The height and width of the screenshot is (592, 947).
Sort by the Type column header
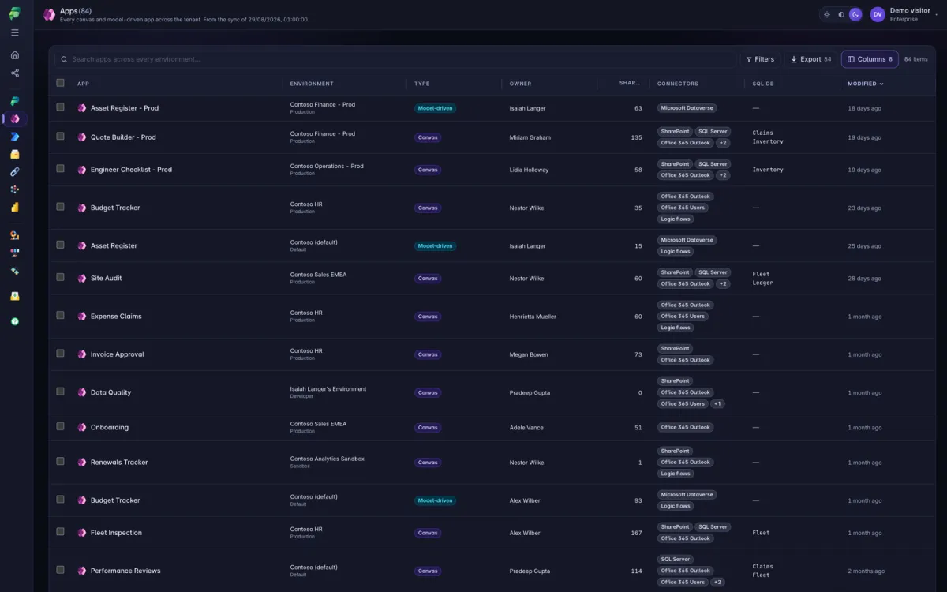[422, 84]
